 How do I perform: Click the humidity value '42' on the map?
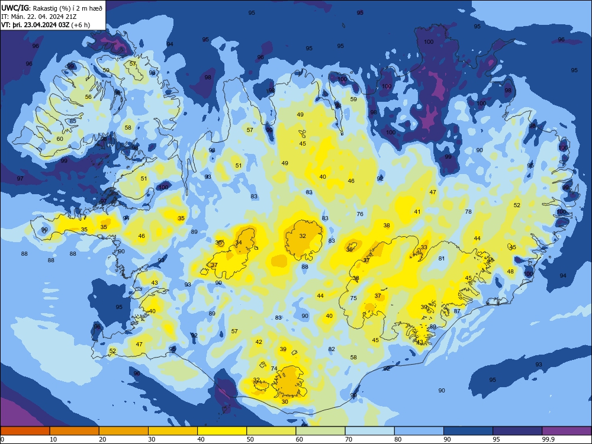[x=259, y=342]
